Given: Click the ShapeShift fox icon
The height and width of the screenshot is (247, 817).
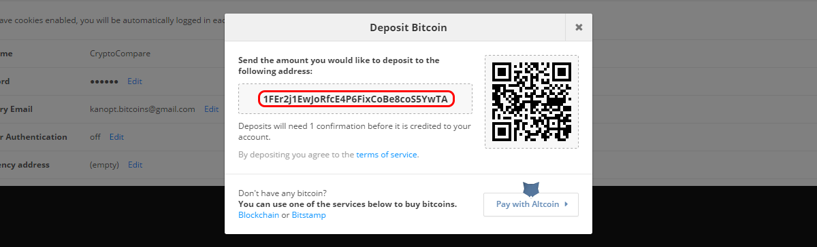Looking at the screenshot, I should [531, 189].
